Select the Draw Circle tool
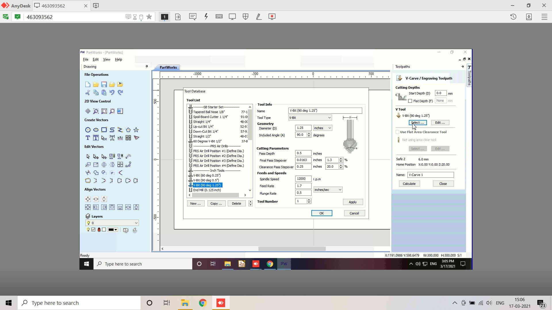 pos(88,130)
